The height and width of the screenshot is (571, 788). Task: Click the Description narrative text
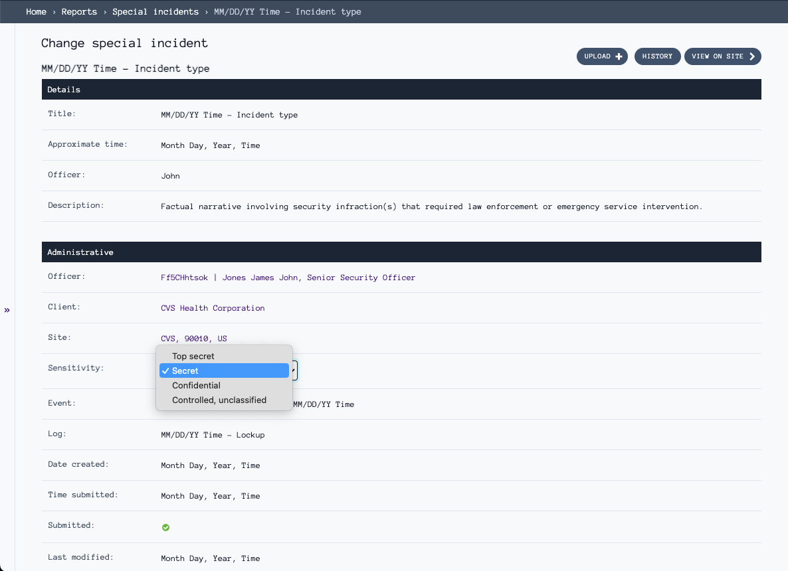(x=431, y=206)
